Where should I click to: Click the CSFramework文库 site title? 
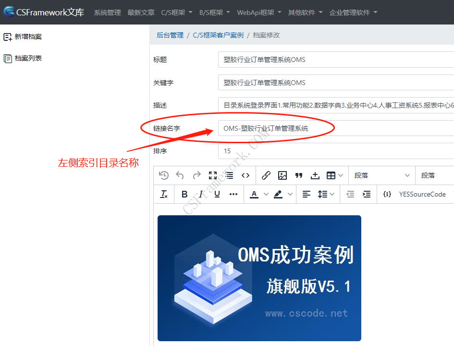(x=50, y=12)
